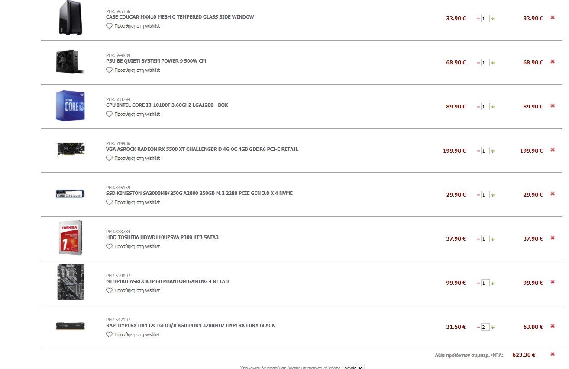Open the credit card installments dropdown
The width and height of the screenshot is (569, 369).
click(x=353, y=366)
